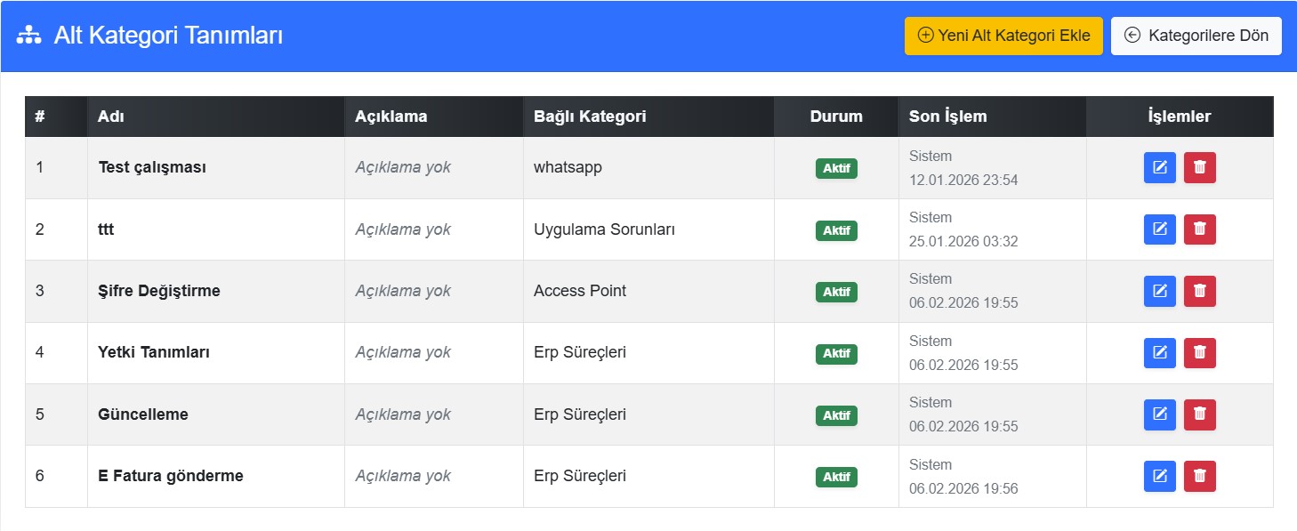Click the hierarchy icon beside page title
1297x531 pixels.
click(29, 36)
